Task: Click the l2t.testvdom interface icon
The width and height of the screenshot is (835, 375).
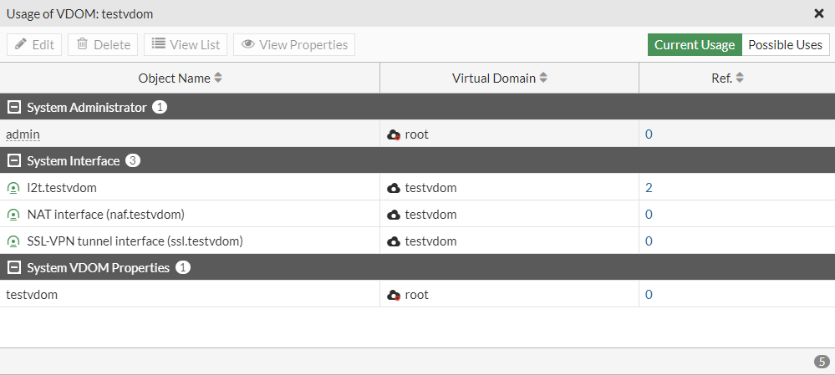Action: coord(13,188)
